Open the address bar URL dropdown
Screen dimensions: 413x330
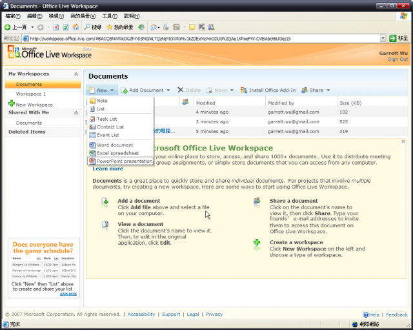coord(383,39)
